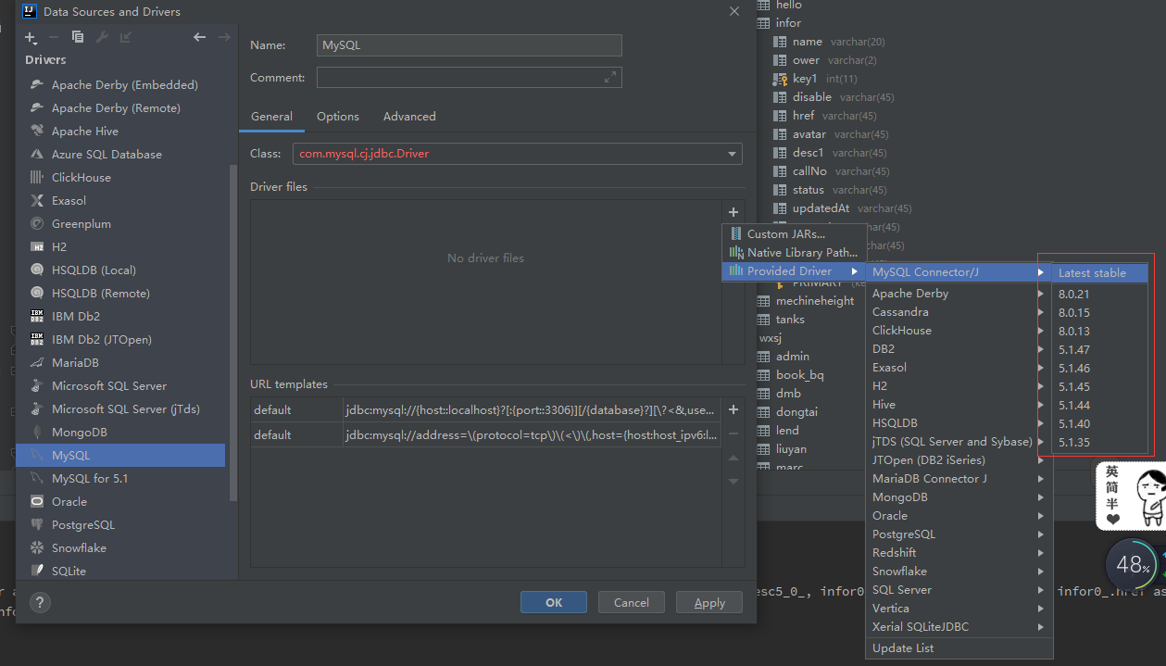The width and height of the screenshot is (1166, 666).
Task: Select the MySQL driver in the list
Action: 120,455
